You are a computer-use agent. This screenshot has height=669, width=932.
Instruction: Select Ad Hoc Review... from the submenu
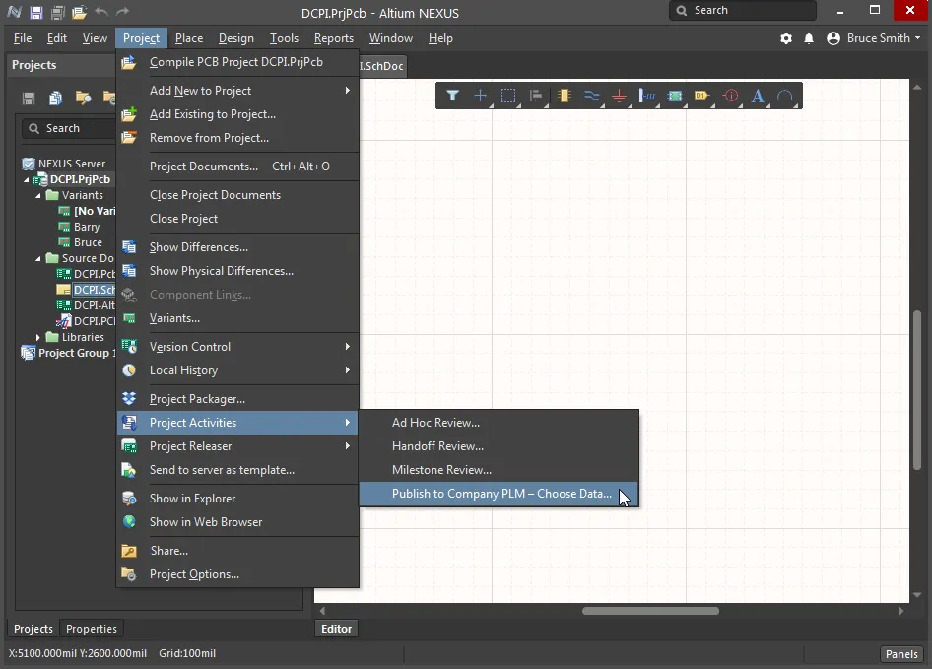coord(499,423)
